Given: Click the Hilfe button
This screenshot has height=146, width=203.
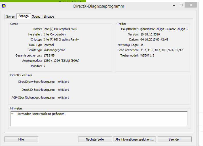Looking at the screenshot, I should [x=21, y=139].
